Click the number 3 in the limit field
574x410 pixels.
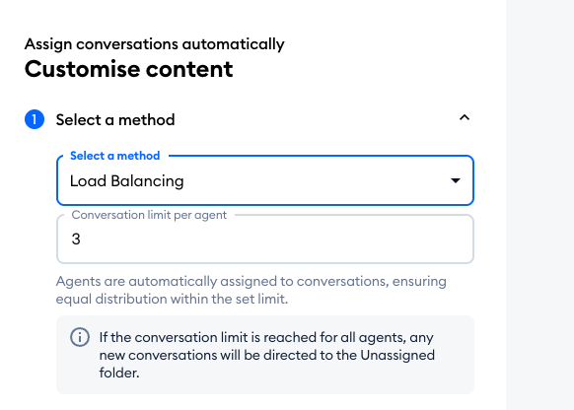(76, 239)
